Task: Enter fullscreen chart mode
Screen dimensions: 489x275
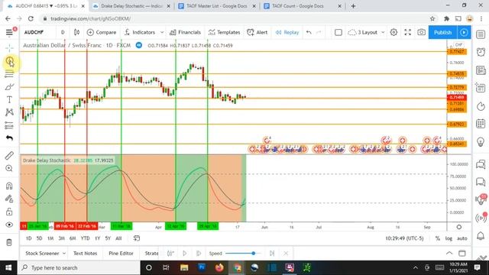Action: coord(407,32)
